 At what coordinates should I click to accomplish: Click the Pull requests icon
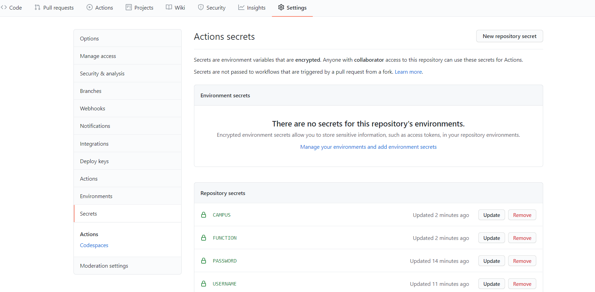(37, 7)
